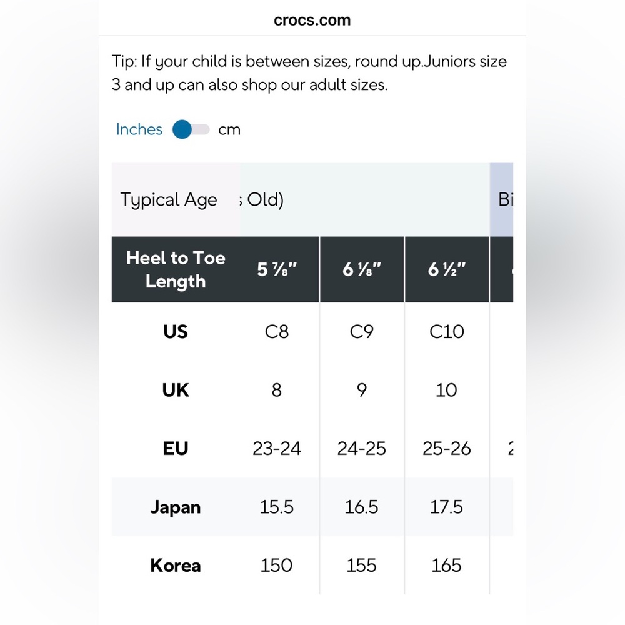Click the partially visible Big Kids column header
Viewport: 625px width, 625px height.
point(502,199)
